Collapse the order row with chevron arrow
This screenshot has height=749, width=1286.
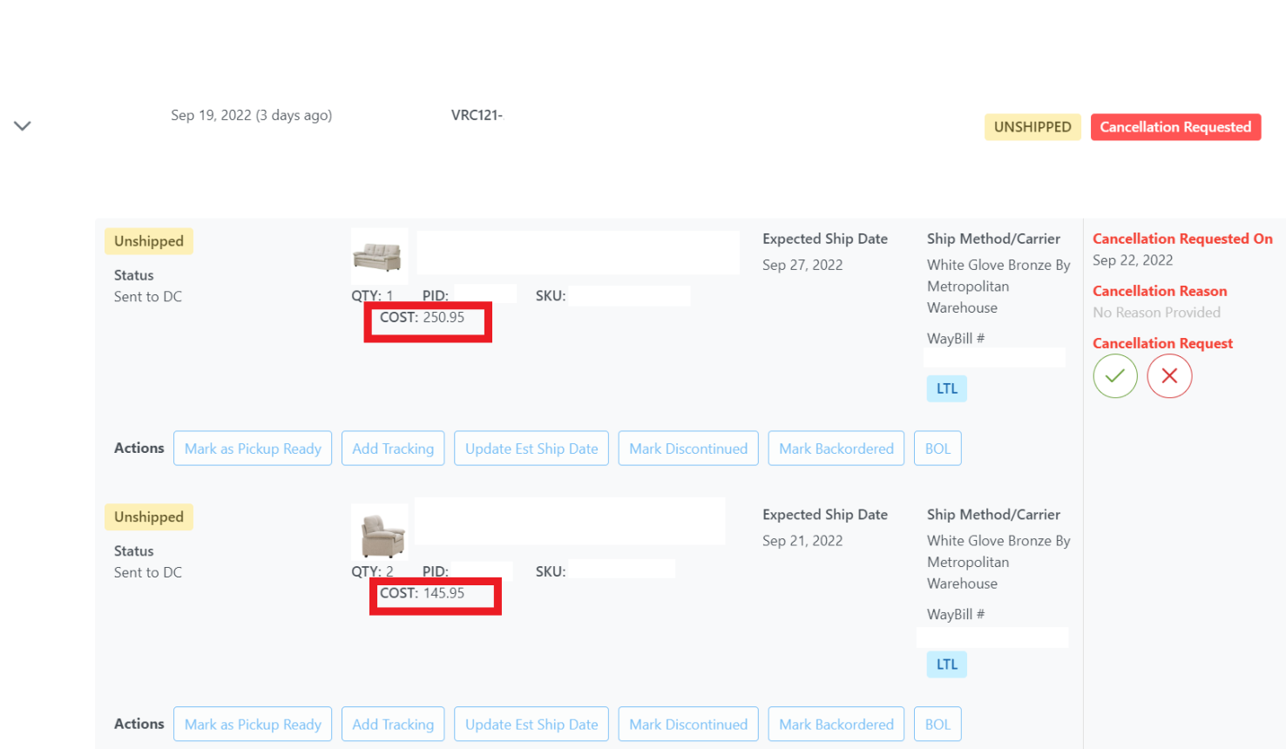(23, 126)
